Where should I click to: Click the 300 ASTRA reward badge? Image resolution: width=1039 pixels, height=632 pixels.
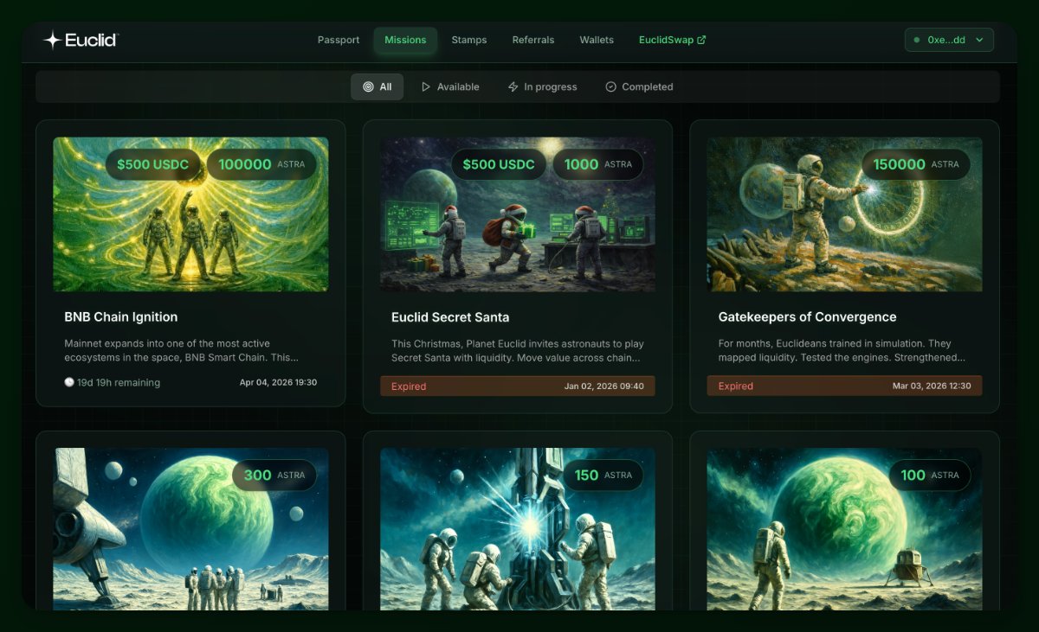tap(274, 475)
